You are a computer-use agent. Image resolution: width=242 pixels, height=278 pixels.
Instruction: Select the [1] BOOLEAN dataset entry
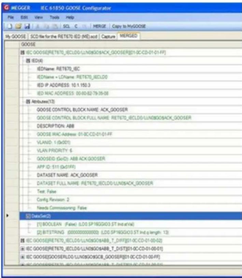click(131, 224)
